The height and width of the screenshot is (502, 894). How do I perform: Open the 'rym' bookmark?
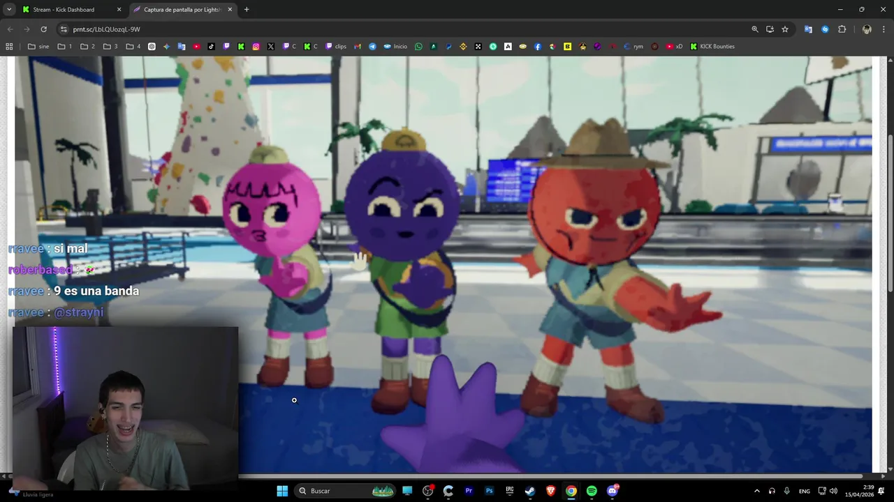coord(633,47)
